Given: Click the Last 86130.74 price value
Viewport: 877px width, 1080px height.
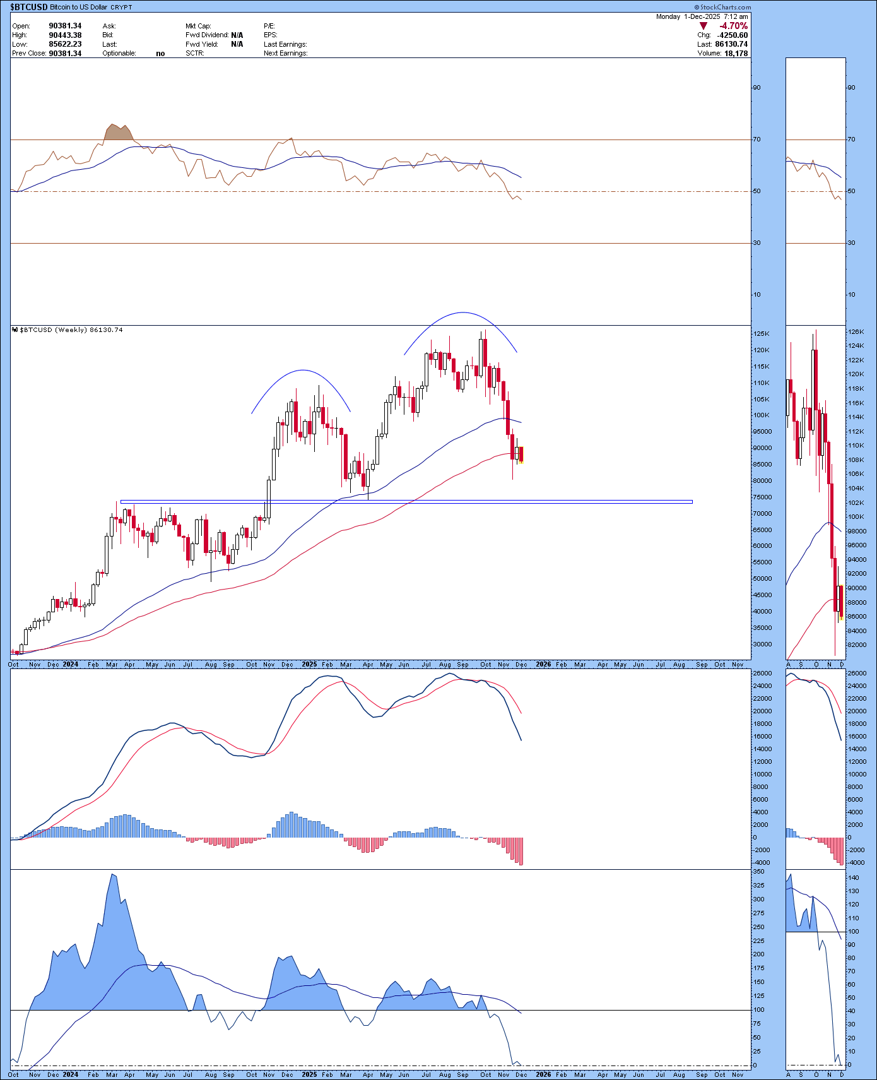Looking at the screenshot, I should click(x=731, y=44).
